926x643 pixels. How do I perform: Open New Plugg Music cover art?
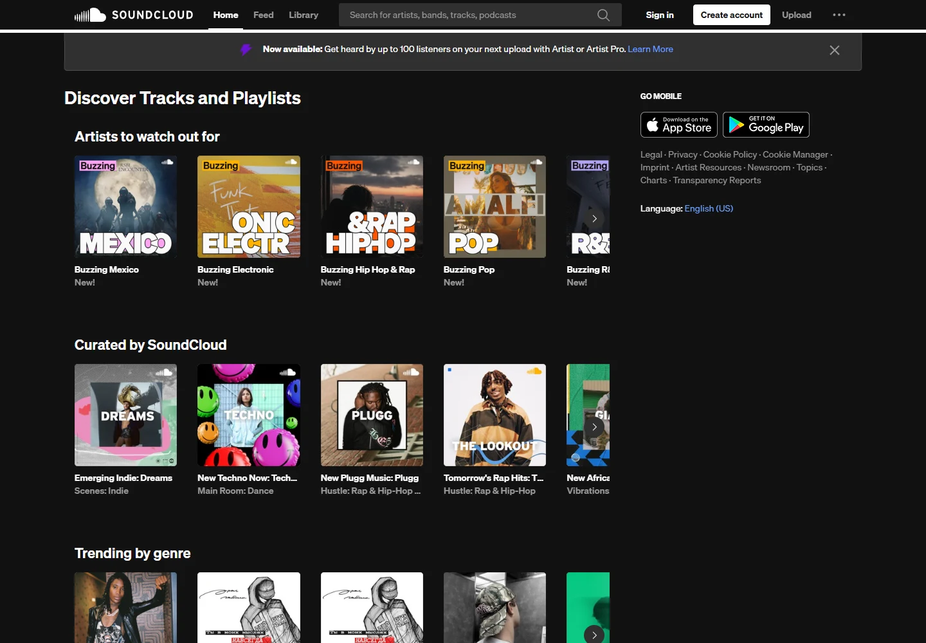pos(372,415)
